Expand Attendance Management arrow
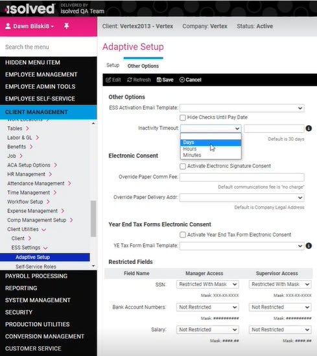Screen dimensions: 317x356 (x=69, y=184)
